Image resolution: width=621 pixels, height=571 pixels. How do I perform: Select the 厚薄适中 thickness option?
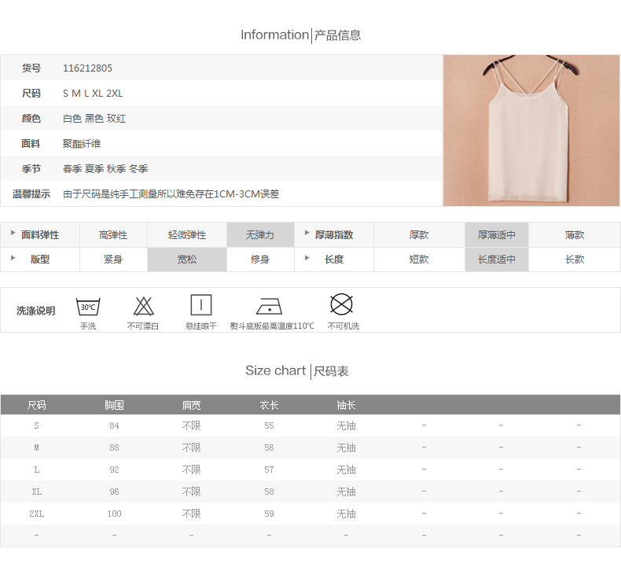496,235
